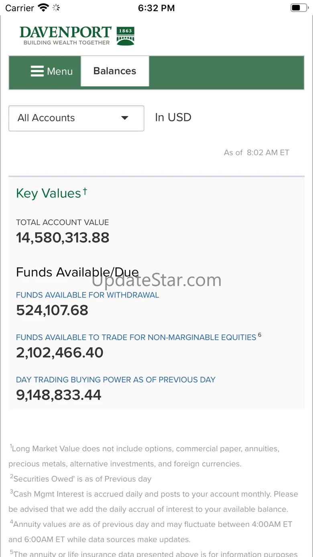Switch to the Balances tab
The height and width of the screenshot is (557, 313).
(x=115, y=71)
